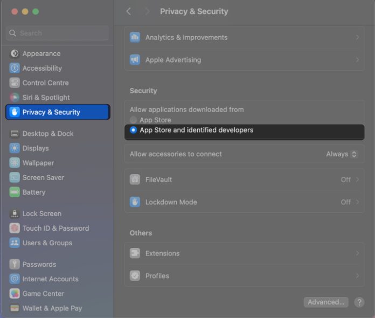Click the Privacy & Security hand icon
Viewport: 375px width, 318px height.
[15, 112]
